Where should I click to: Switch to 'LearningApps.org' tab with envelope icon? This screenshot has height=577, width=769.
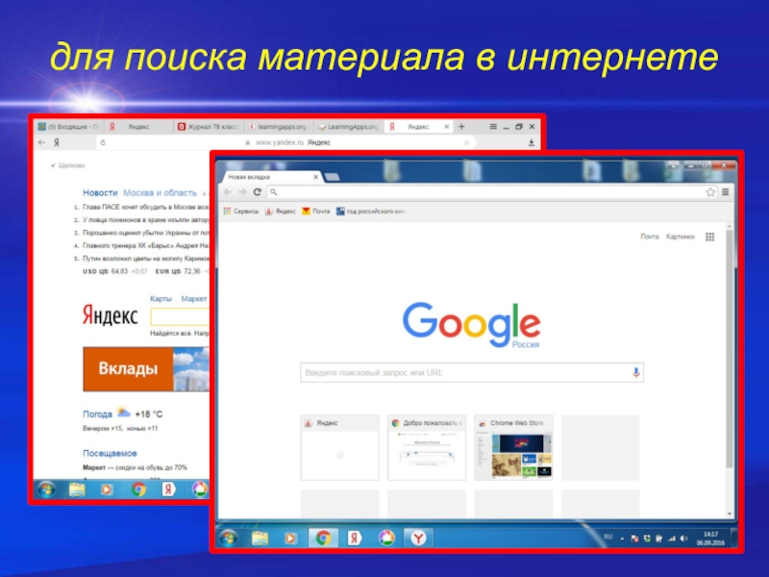[348, 127]
